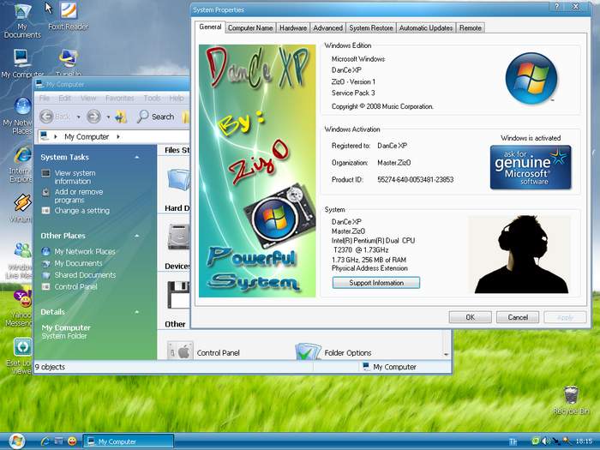This screenshot has height=450, width=600.
Task: Click scrollbar down arrow in My Computer
Action: click(446, 354)
